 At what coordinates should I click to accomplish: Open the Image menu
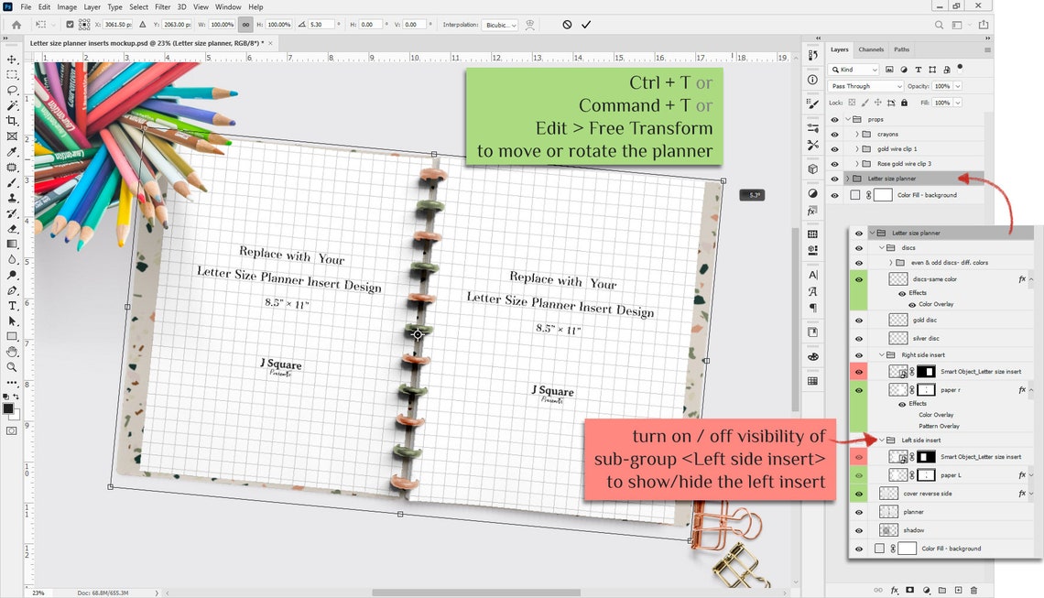66,6
